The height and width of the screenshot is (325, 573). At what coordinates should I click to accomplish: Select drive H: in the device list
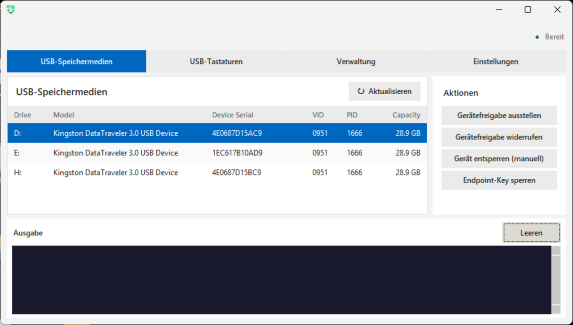pos(217,172)
